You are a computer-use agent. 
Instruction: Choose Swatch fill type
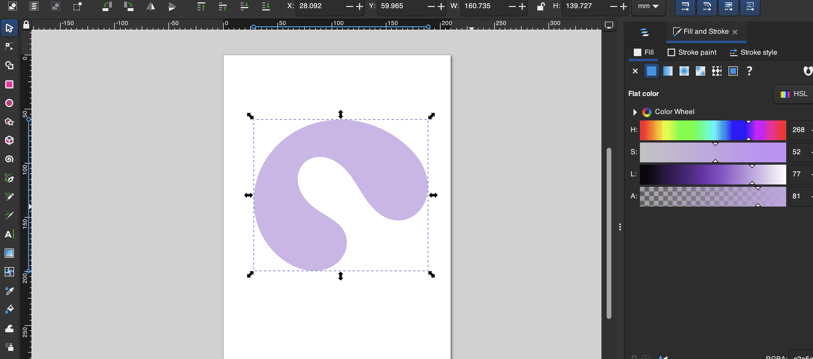[733, 71]
